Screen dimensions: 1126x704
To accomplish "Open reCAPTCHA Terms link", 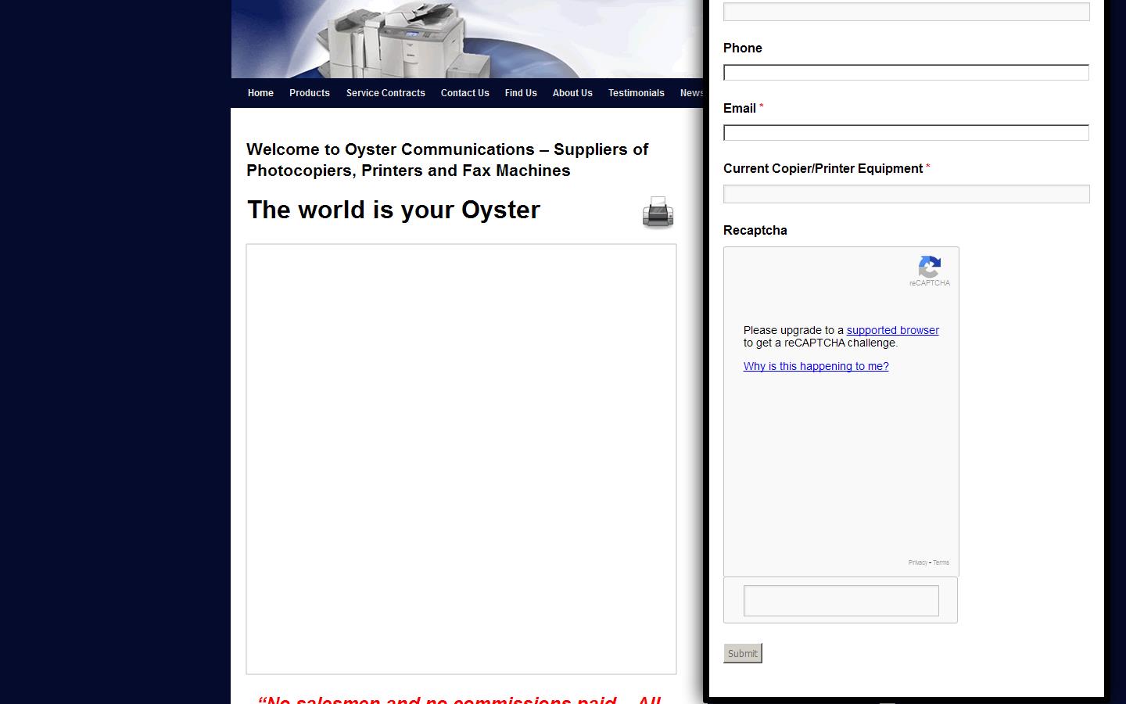I will point(941,562).
